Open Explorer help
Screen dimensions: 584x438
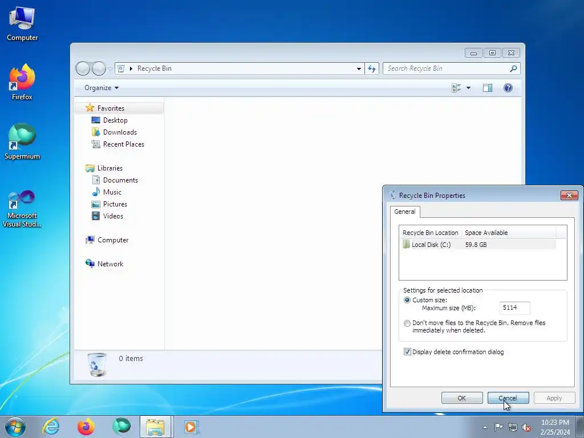(508, 88)
